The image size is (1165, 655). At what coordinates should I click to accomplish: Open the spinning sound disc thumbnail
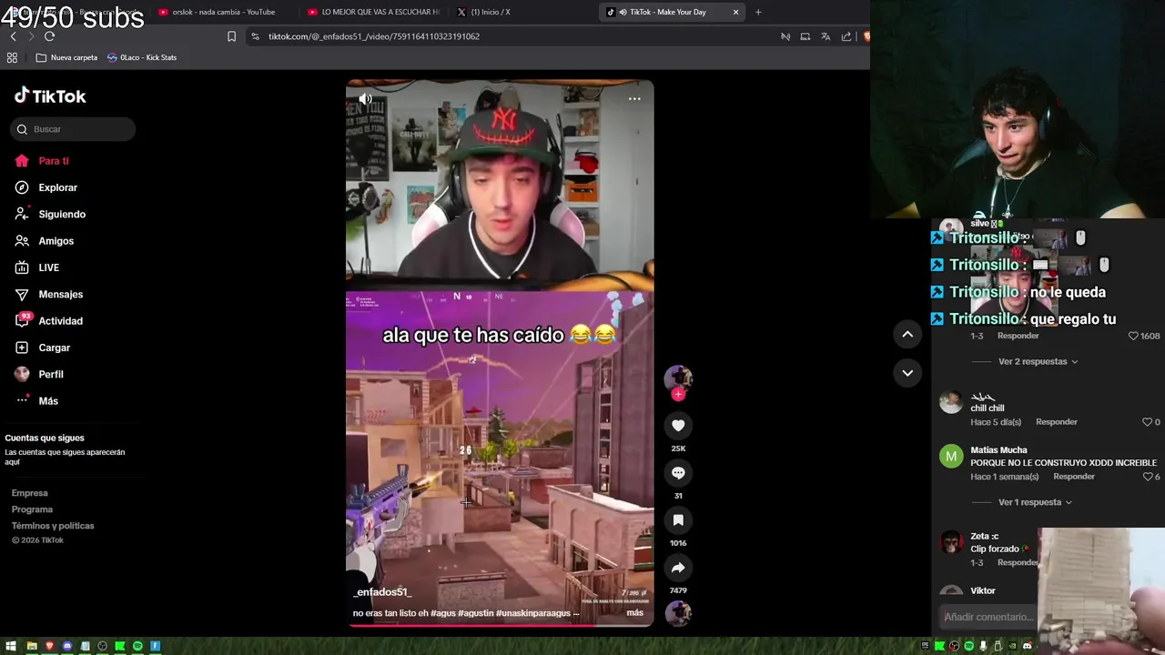coord(678,613)
